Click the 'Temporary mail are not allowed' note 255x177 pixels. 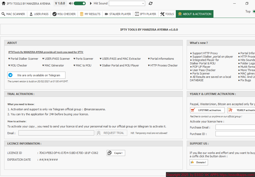tap(149, 133)
